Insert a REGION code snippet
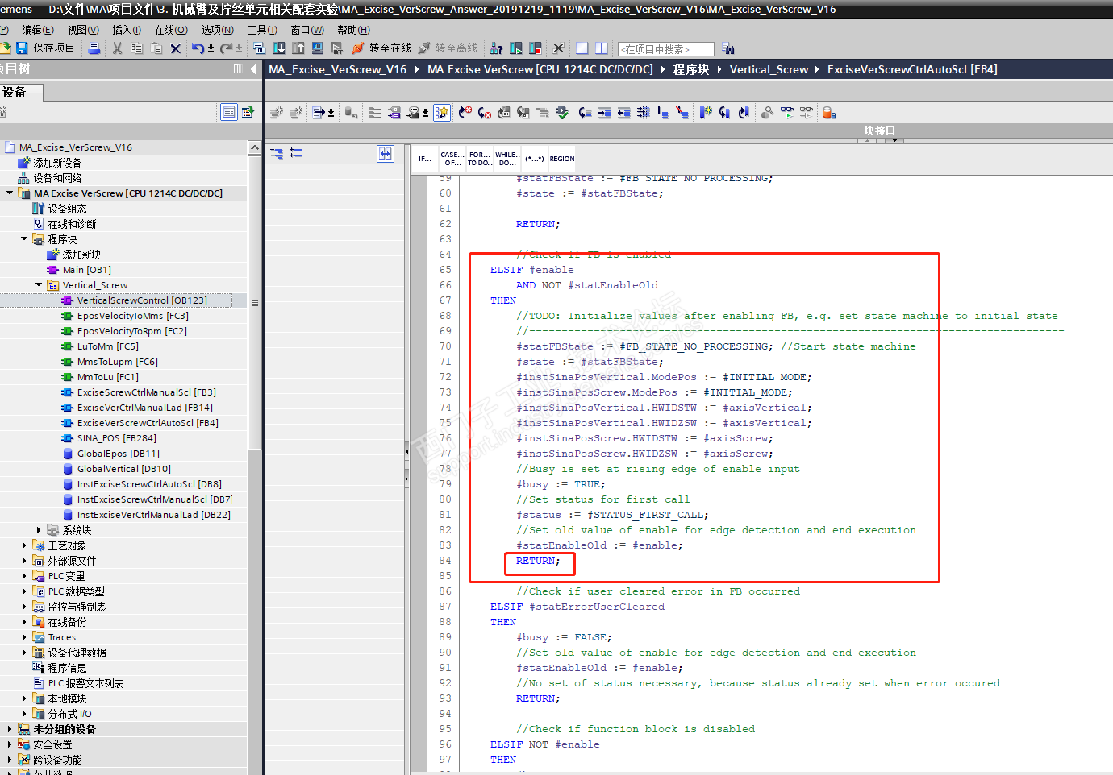The height and width of the screenshot is (775, 1113). [562, 159]
